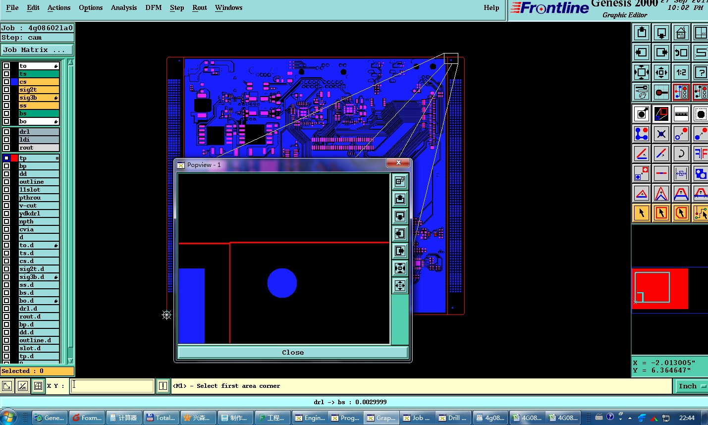Toggle the checkbox for layer rout

point(6,148)
